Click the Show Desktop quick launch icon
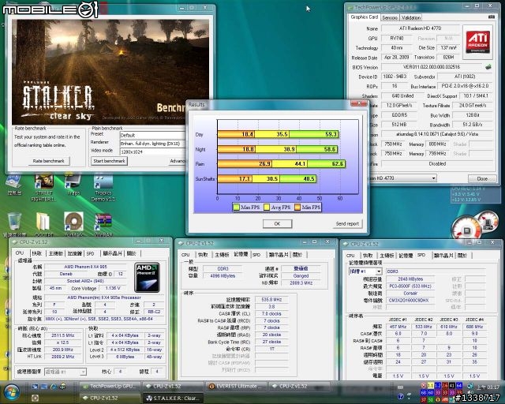Viewport: 505px width, 404px height. (35, 386)
